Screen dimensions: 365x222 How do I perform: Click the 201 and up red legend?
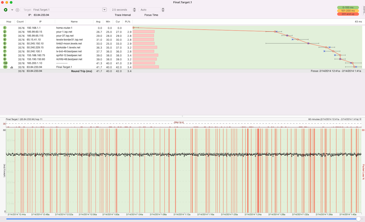pos(348,14)
